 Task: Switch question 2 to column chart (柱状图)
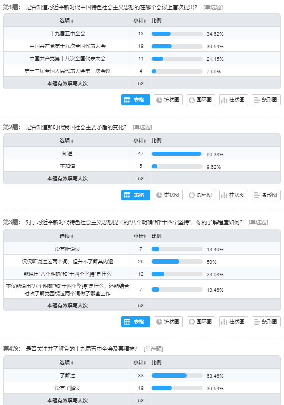pos(233,195)
